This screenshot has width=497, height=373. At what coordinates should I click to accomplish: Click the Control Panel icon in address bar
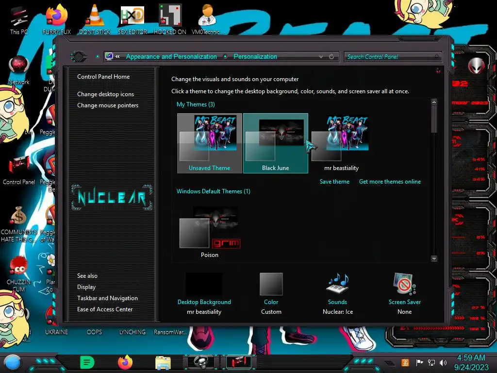(x=109, y=56)
